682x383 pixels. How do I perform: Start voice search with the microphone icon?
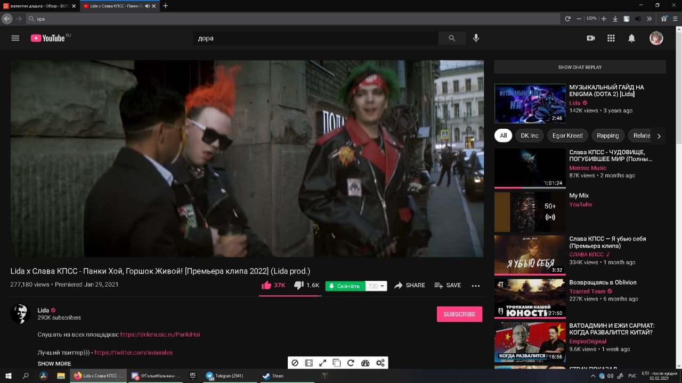pos(476,38)
